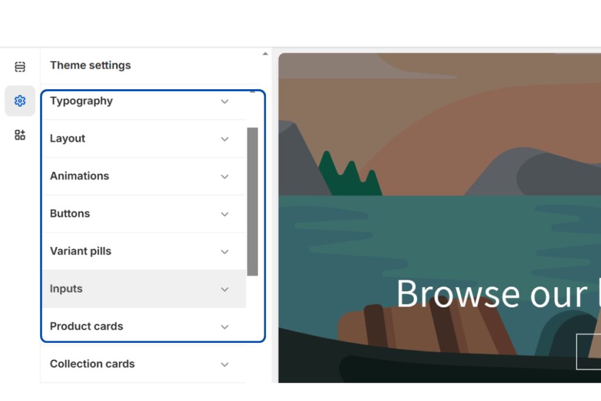601x401 pixels.
Task: Click the Theme settings heading
Action: pos(90,66)
